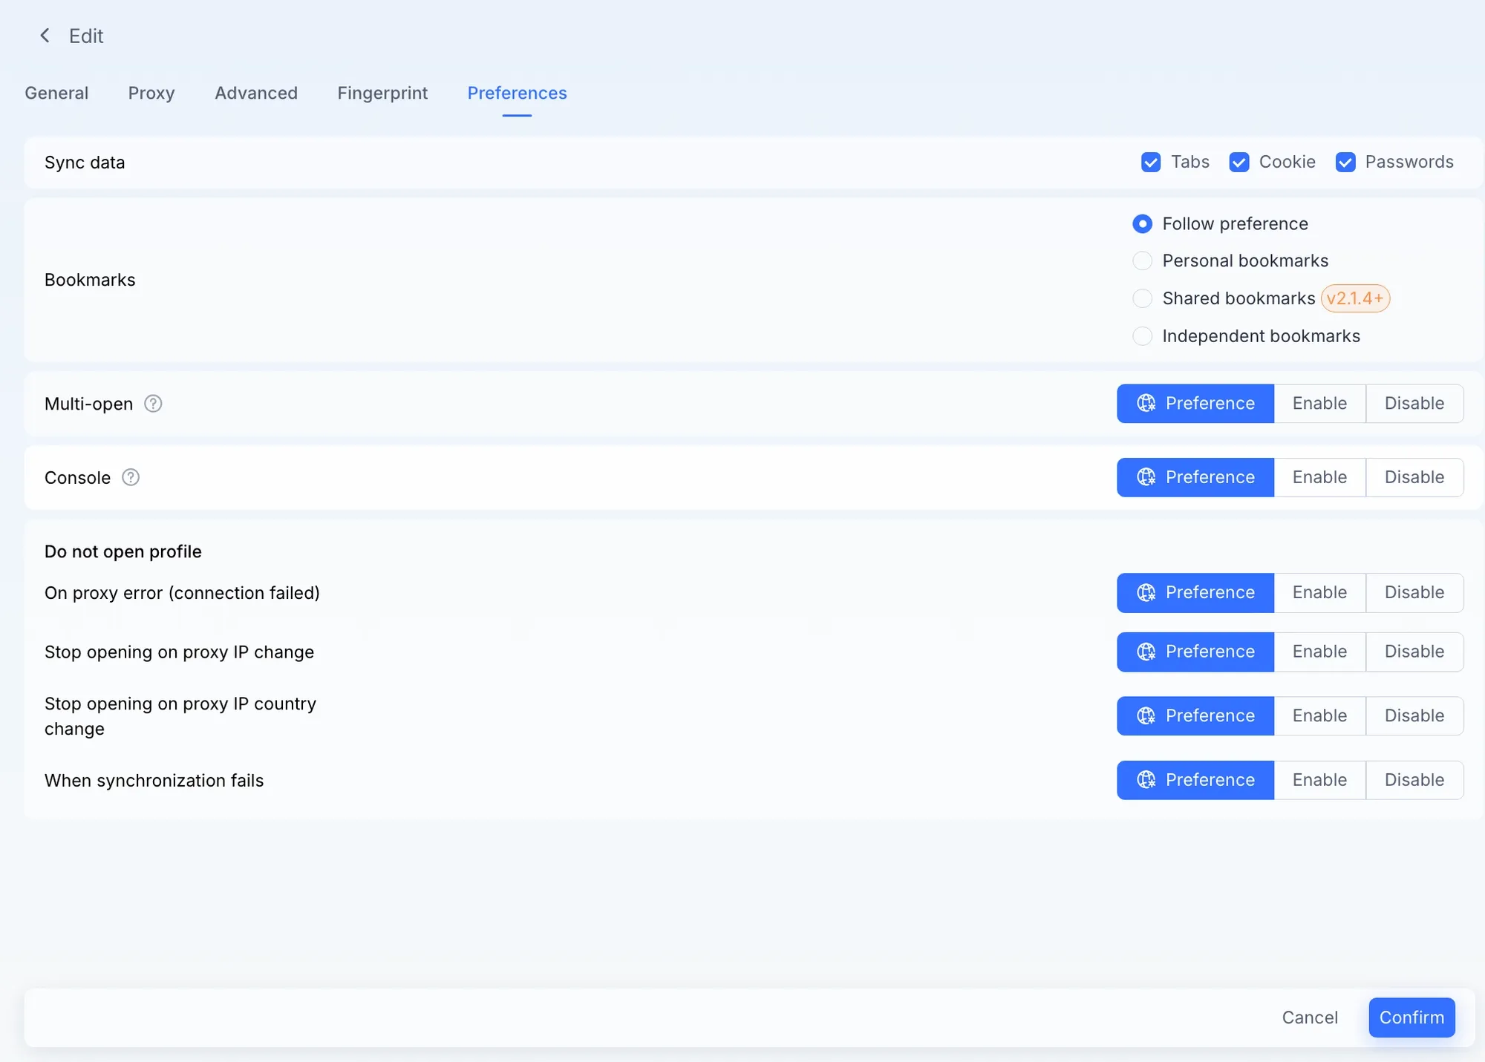Click the globe icon in Multi-open Preference
This screenshot has height=1062, width=1485.
[1146, 403]
